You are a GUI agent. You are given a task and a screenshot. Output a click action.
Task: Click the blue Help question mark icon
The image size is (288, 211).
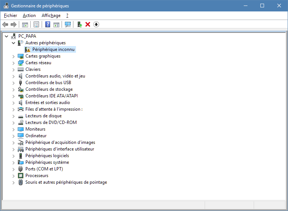[x=48, y=24]
